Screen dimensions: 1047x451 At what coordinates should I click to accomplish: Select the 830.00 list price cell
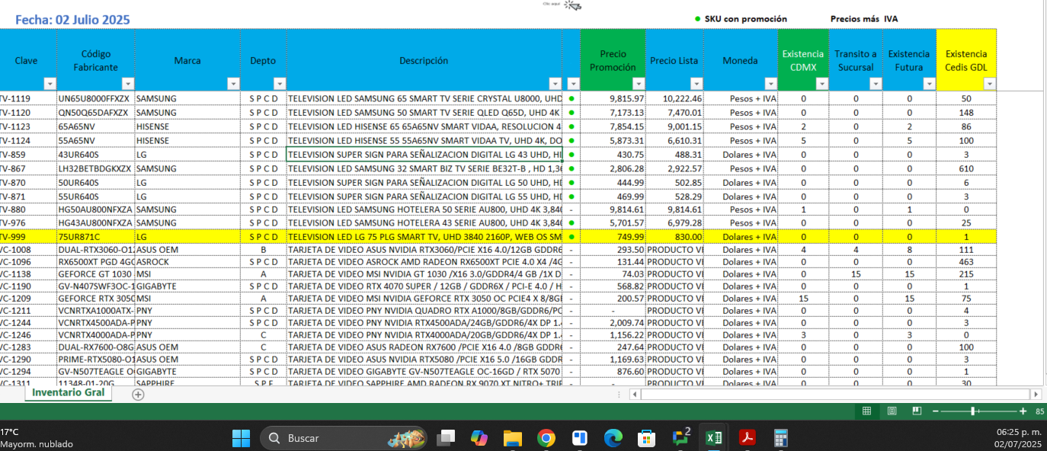pyautogui.click(x=674, y=237)
